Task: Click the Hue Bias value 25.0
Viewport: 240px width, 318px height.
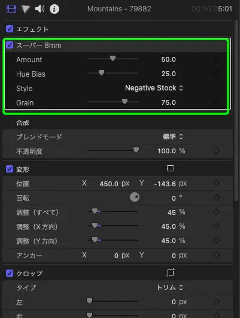Action: 168,74
